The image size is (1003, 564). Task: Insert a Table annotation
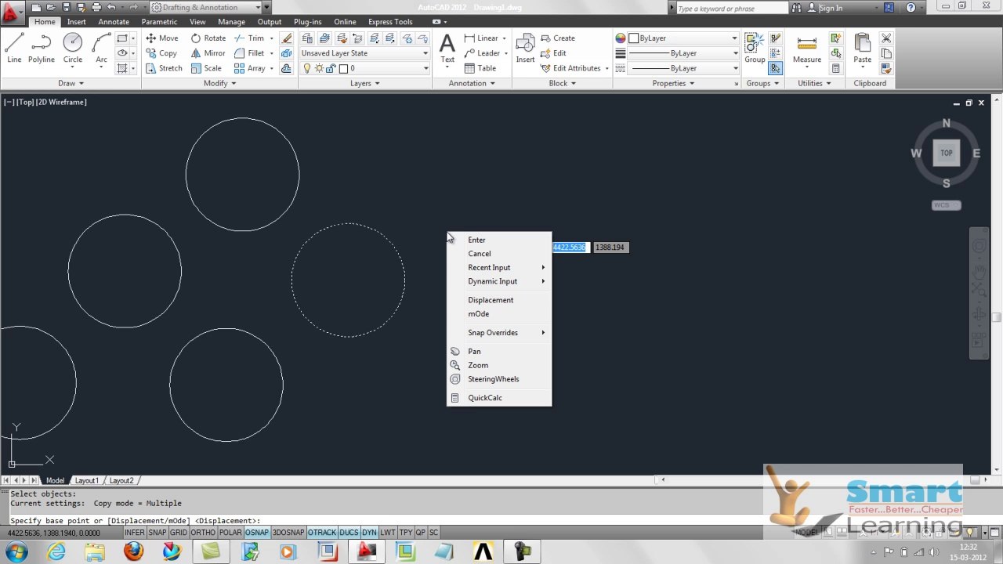(480, 68)
